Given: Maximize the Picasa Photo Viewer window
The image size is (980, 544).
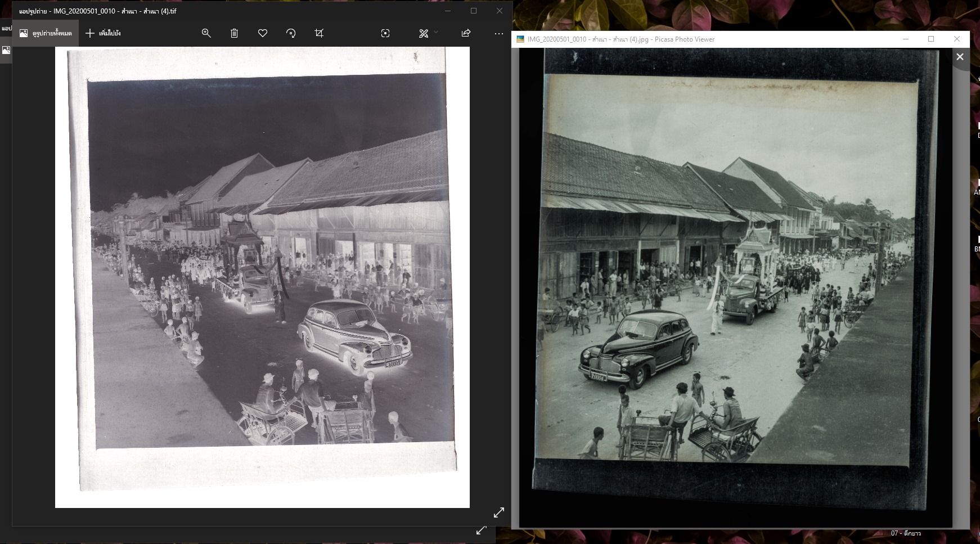Looking at the screenshot, I should [931, 39].
